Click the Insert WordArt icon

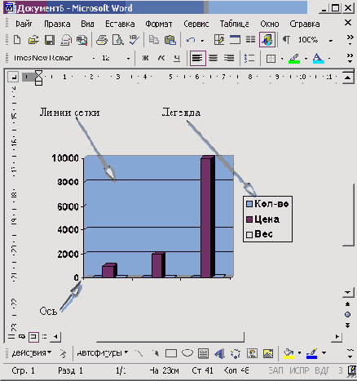[x=219, y=353]
